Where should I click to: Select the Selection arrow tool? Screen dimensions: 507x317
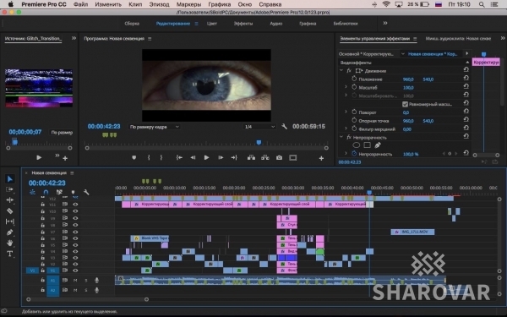tap(9, 179)
